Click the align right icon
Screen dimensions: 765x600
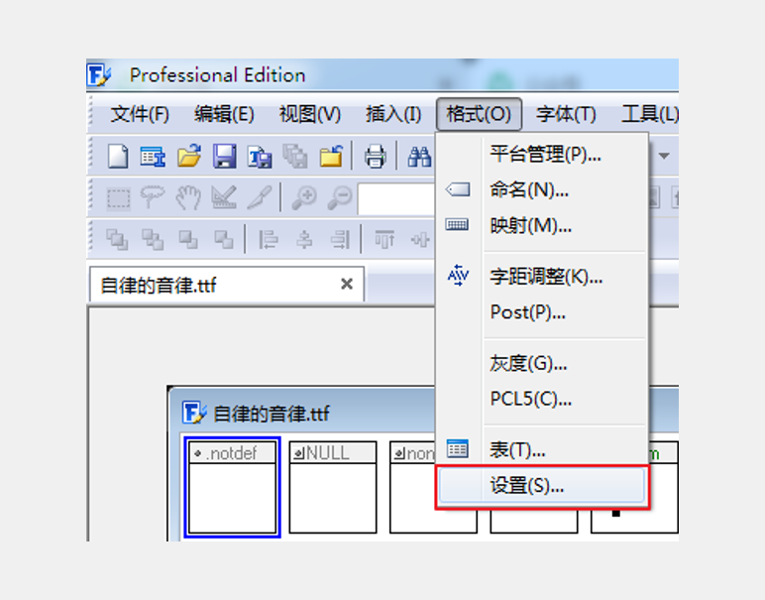tap(340, 239)
